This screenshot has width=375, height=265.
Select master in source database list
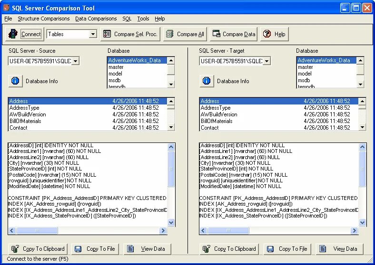point(137,67)
